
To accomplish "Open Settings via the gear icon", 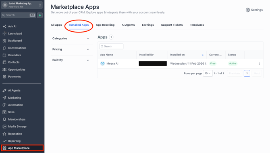I will pos(247,10).
